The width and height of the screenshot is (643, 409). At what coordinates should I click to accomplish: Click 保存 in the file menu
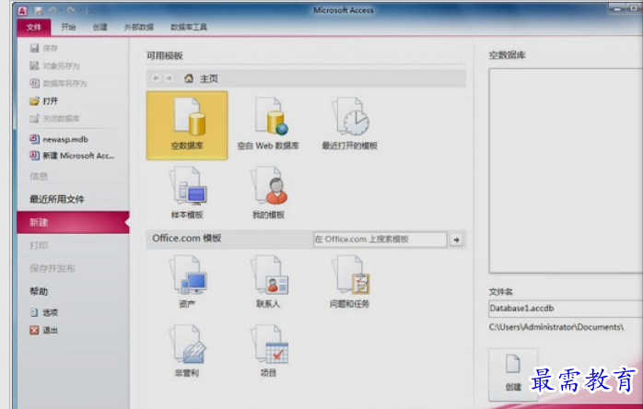[x=44, y=48]
